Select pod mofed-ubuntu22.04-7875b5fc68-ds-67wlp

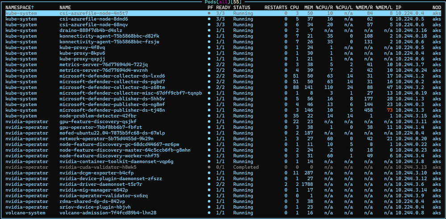point(223,133)
